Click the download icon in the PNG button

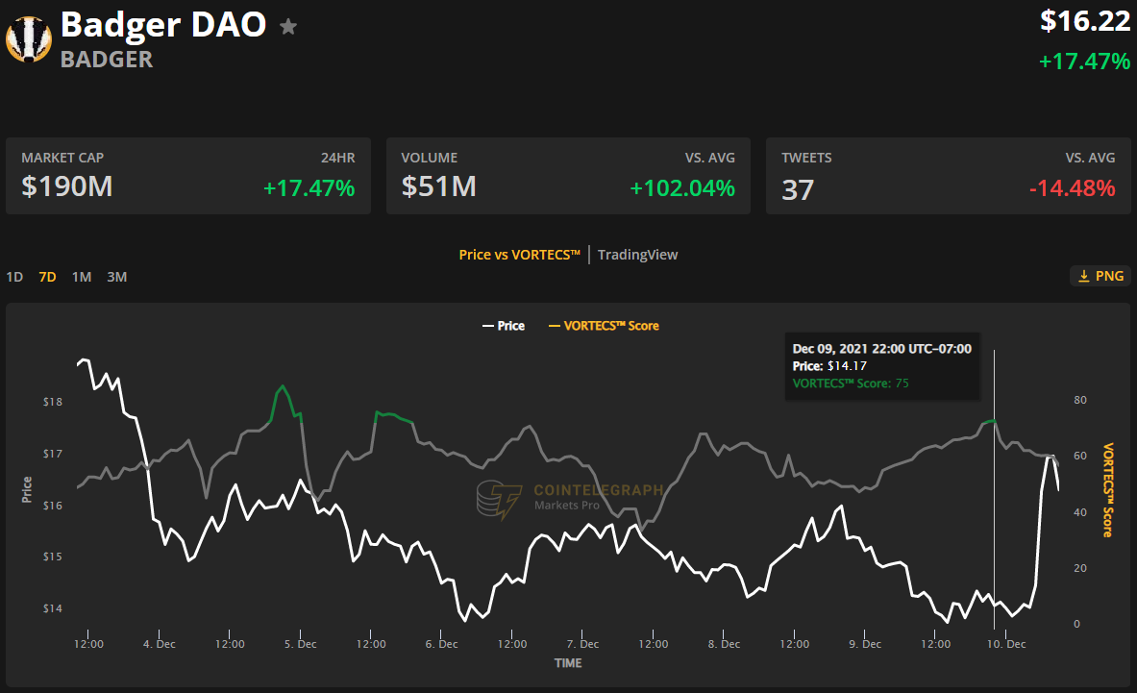click(1082, 275)
